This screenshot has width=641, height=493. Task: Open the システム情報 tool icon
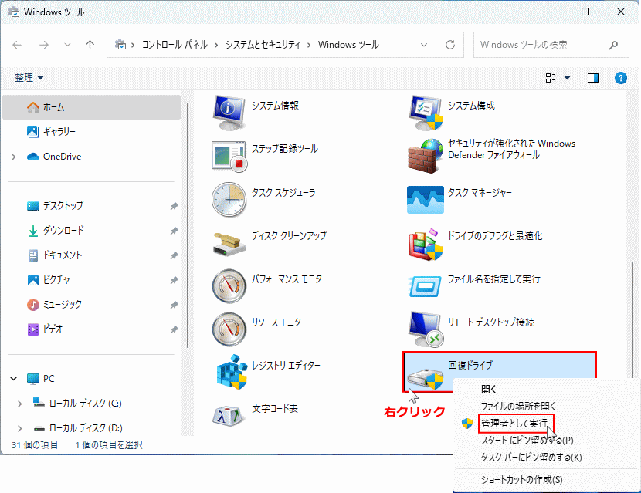click(x=229, y=113)
